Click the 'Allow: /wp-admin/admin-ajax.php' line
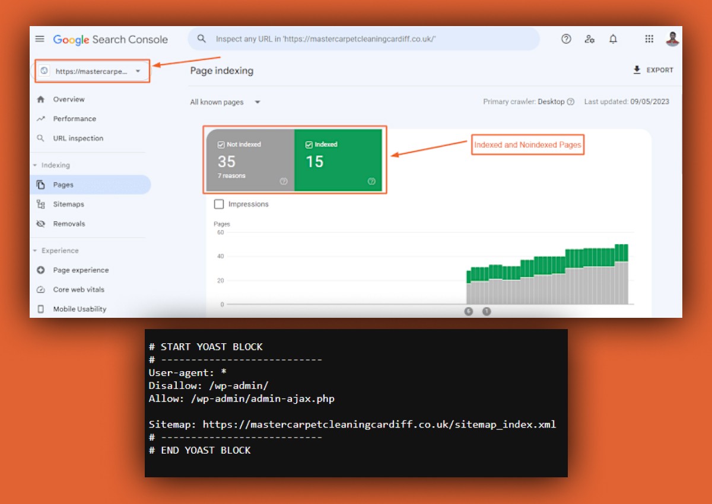 [x=241, y=398]
